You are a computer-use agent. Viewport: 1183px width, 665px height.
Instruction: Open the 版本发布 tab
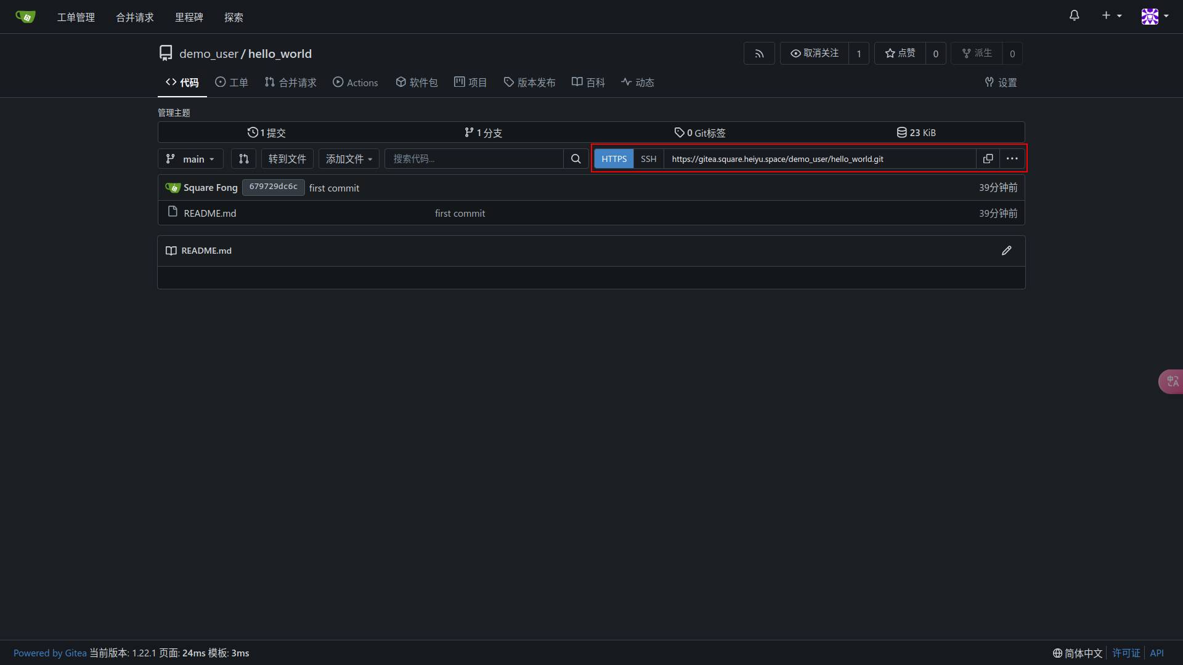(530, 83)
